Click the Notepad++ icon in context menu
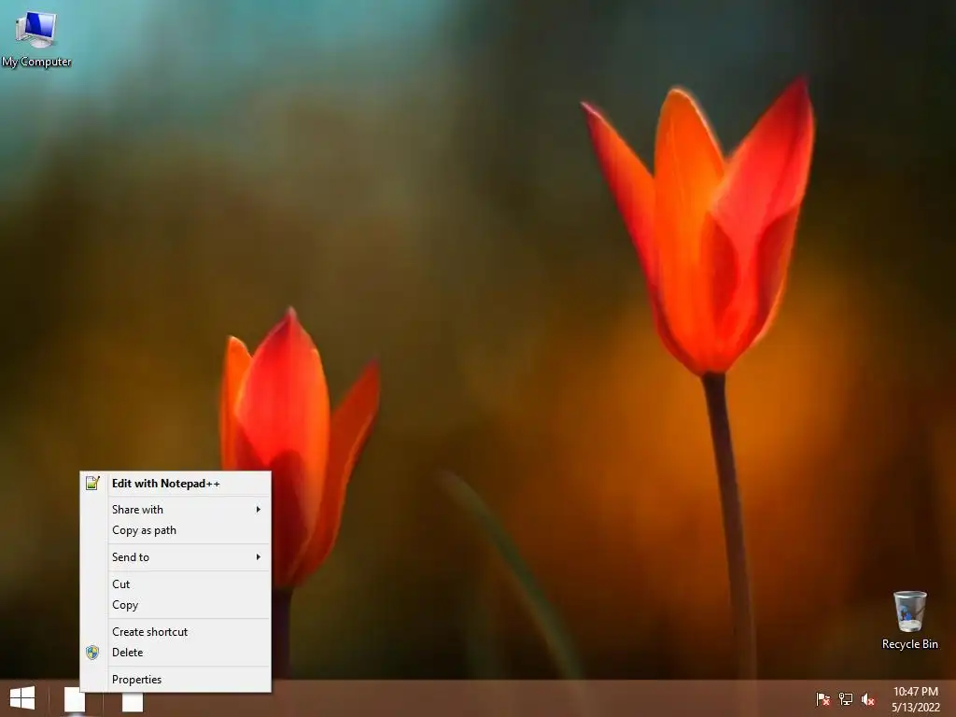956x717 pixels. [92, 484]
